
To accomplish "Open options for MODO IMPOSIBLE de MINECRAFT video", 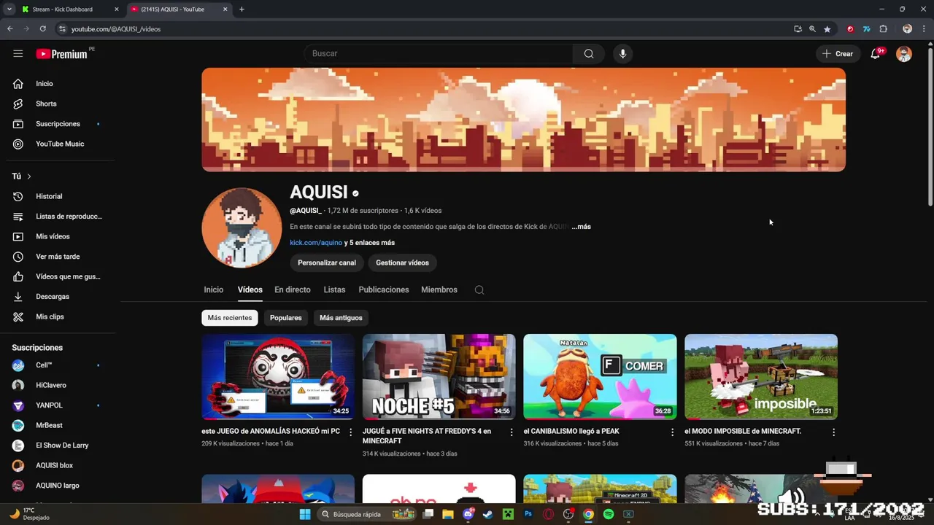I will 833,432.
